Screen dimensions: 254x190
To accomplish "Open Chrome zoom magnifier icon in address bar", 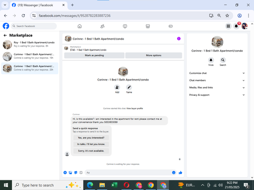I will coord(219,16).
